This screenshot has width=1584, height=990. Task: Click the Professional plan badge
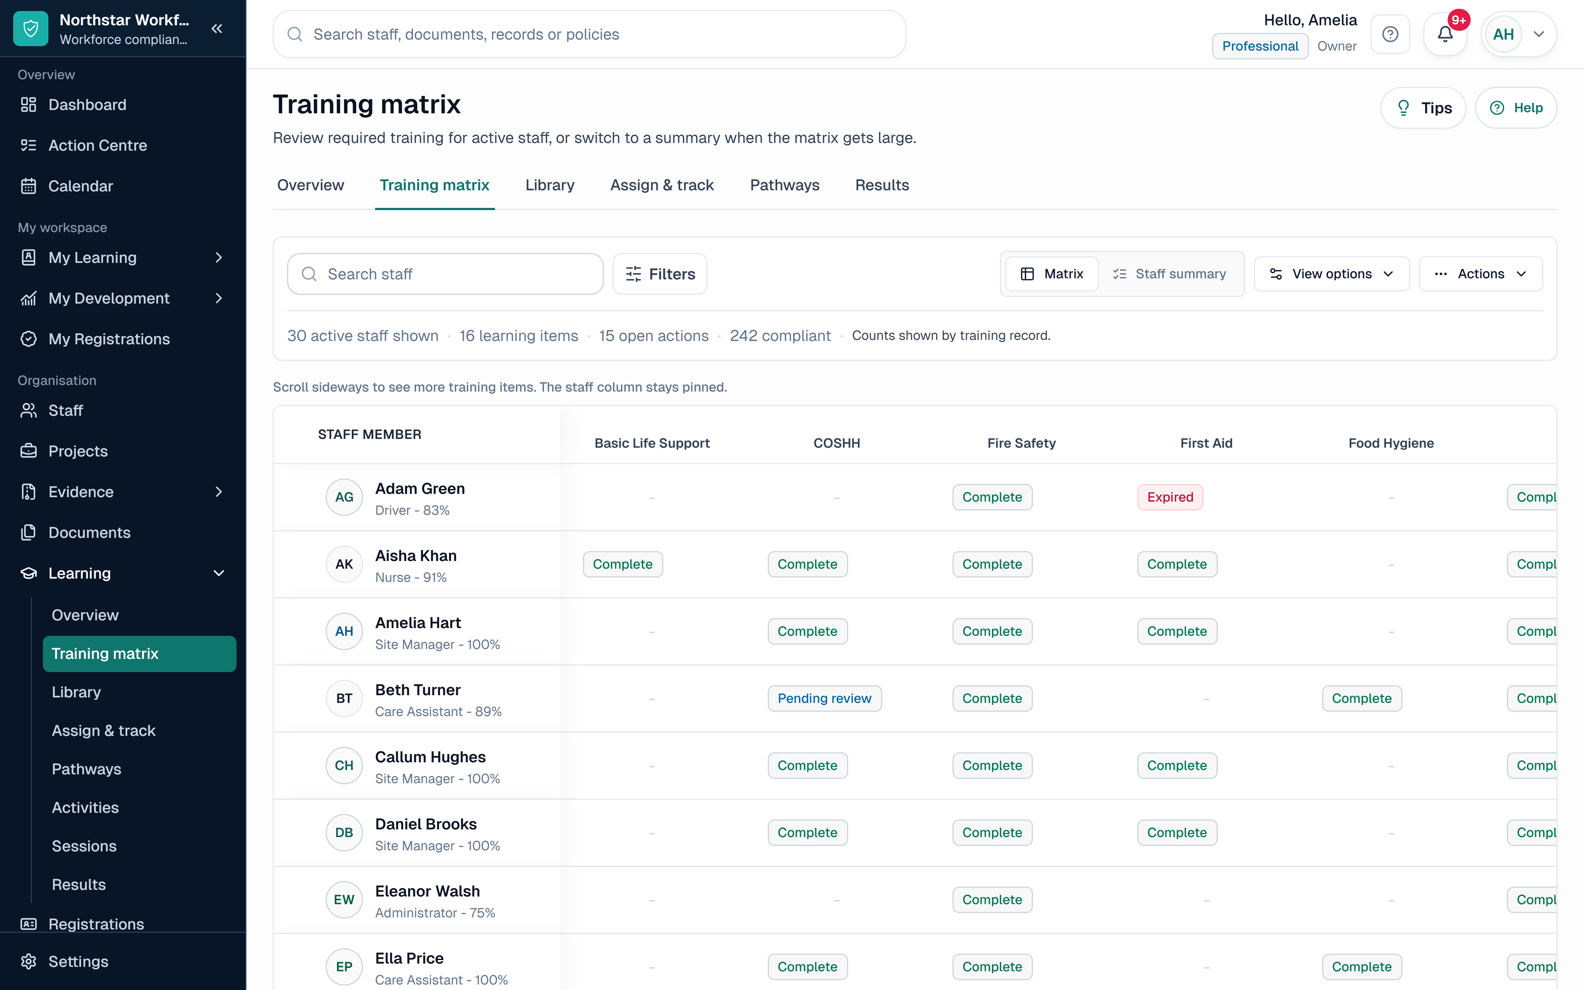(1260, 46)
